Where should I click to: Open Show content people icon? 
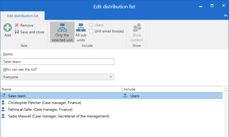tap(137, 28)
